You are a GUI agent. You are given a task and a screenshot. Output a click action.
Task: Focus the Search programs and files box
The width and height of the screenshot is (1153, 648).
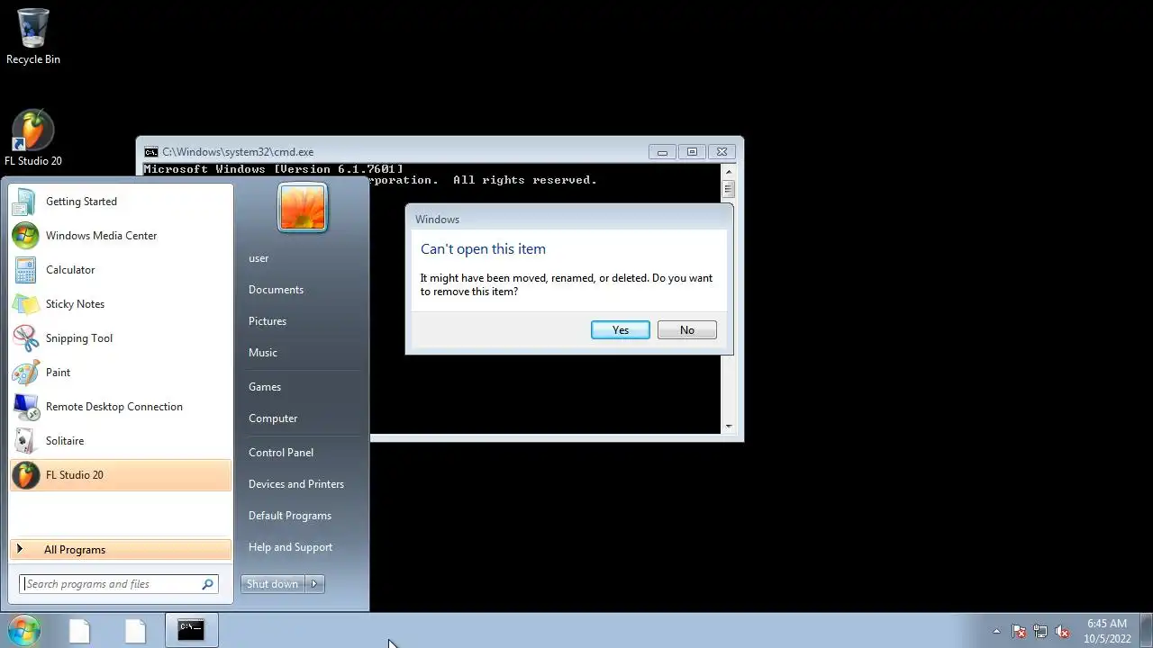click(119, 584)
